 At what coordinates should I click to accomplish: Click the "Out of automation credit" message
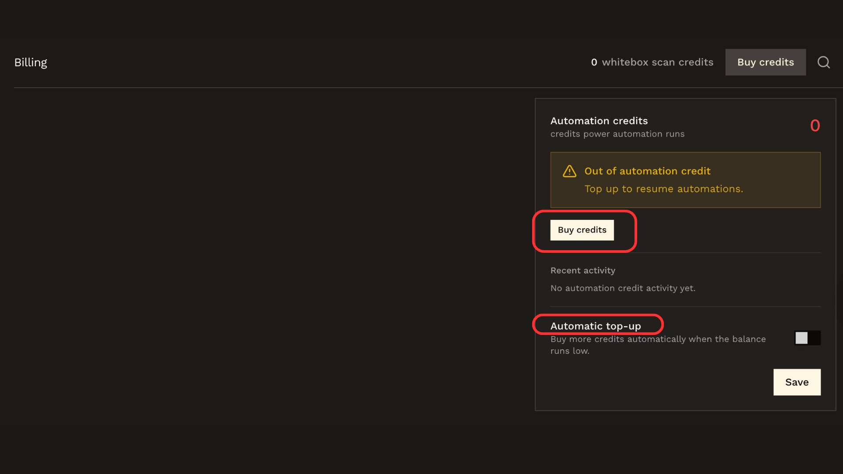(x=647, y=171)
